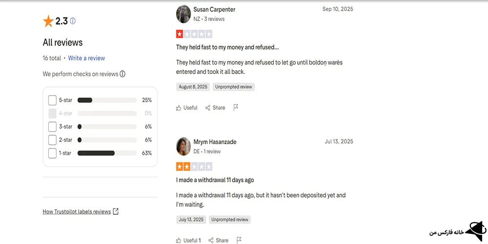Open the external link icon for Trustpilot labels
Image resolution: width=488 pixels, height=244 pixels.
(x=116, y=212)
